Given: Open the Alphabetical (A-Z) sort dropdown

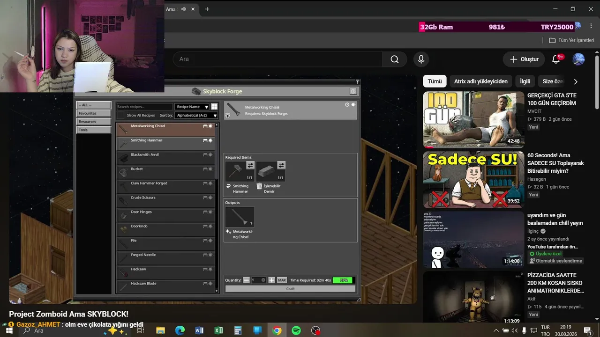Looking at the screenshot, I should (x=196, y=115).
